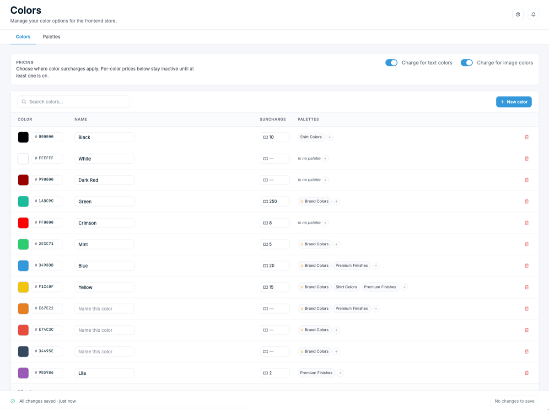Open the Yellow color swatch

coord(23,287)
